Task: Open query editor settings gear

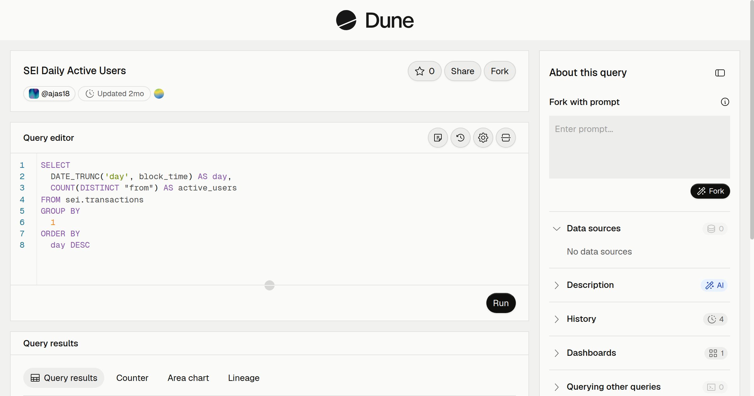Action: tap(483, 138)
